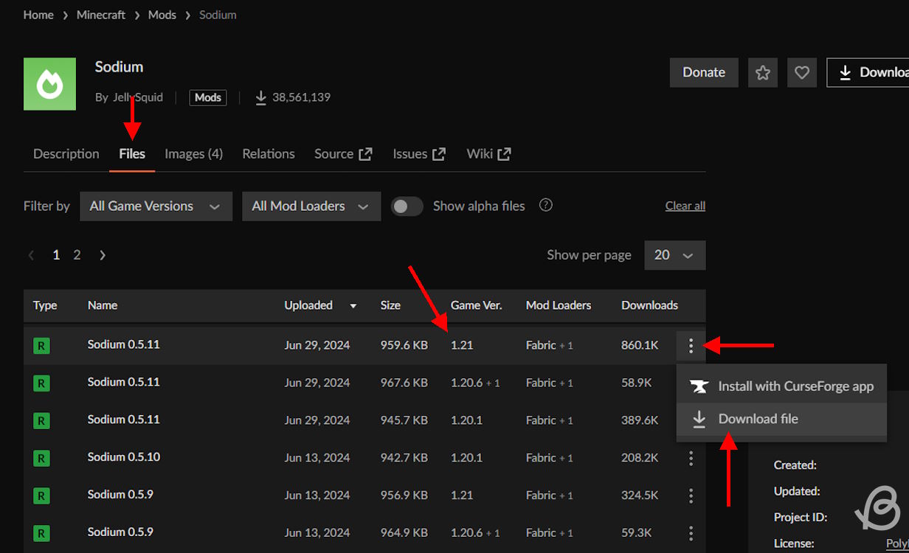Select Download file from context menu

click(x=758, y=419)
